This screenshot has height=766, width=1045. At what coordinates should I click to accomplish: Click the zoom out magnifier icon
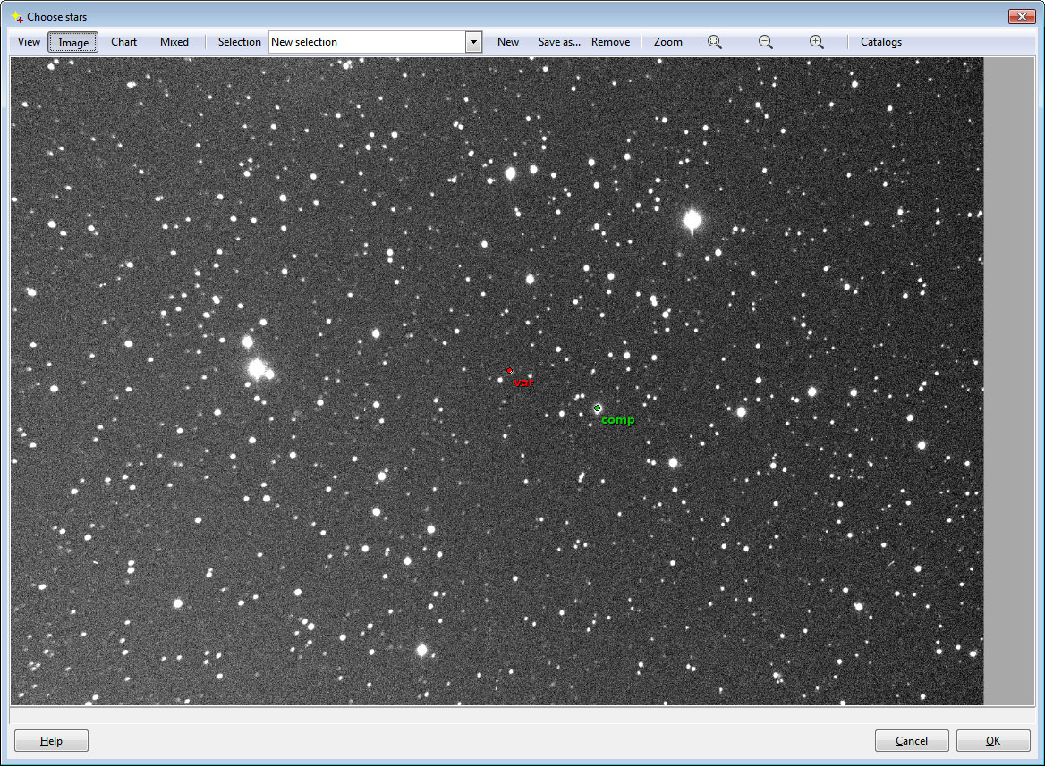pyautogui.click(x=766, y=42)
